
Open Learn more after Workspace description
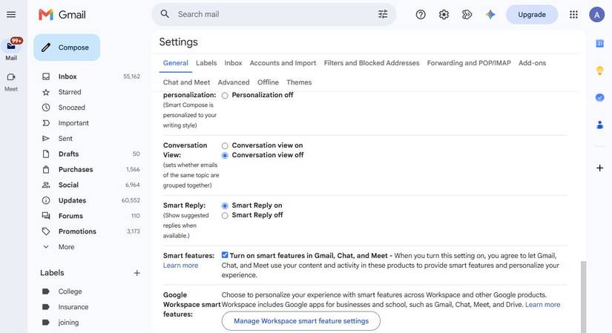click(542, 305)
